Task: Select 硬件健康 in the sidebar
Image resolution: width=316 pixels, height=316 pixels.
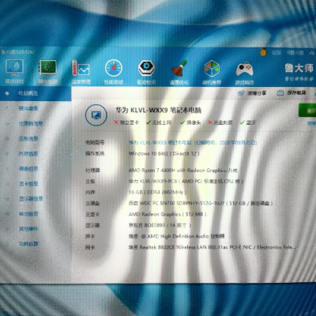Action: (28, 108)
